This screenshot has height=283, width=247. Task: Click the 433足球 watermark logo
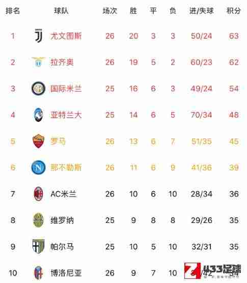(212, 271)
